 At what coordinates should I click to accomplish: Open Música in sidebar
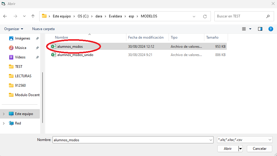tap(20, 48)
